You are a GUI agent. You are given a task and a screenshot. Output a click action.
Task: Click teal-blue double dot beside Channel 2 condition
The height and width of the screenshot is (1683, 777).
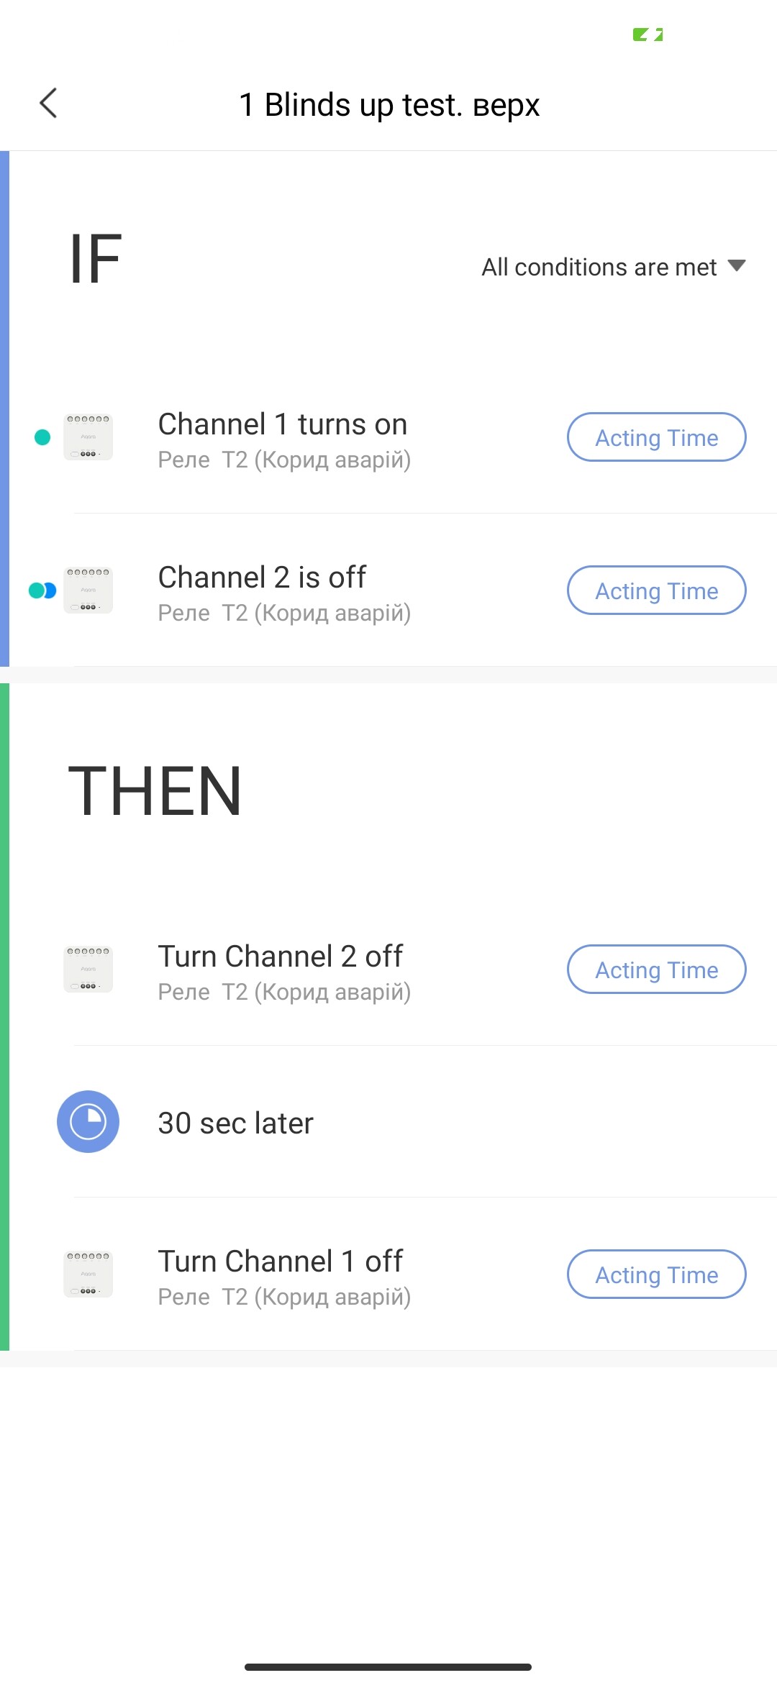point(42,590)
